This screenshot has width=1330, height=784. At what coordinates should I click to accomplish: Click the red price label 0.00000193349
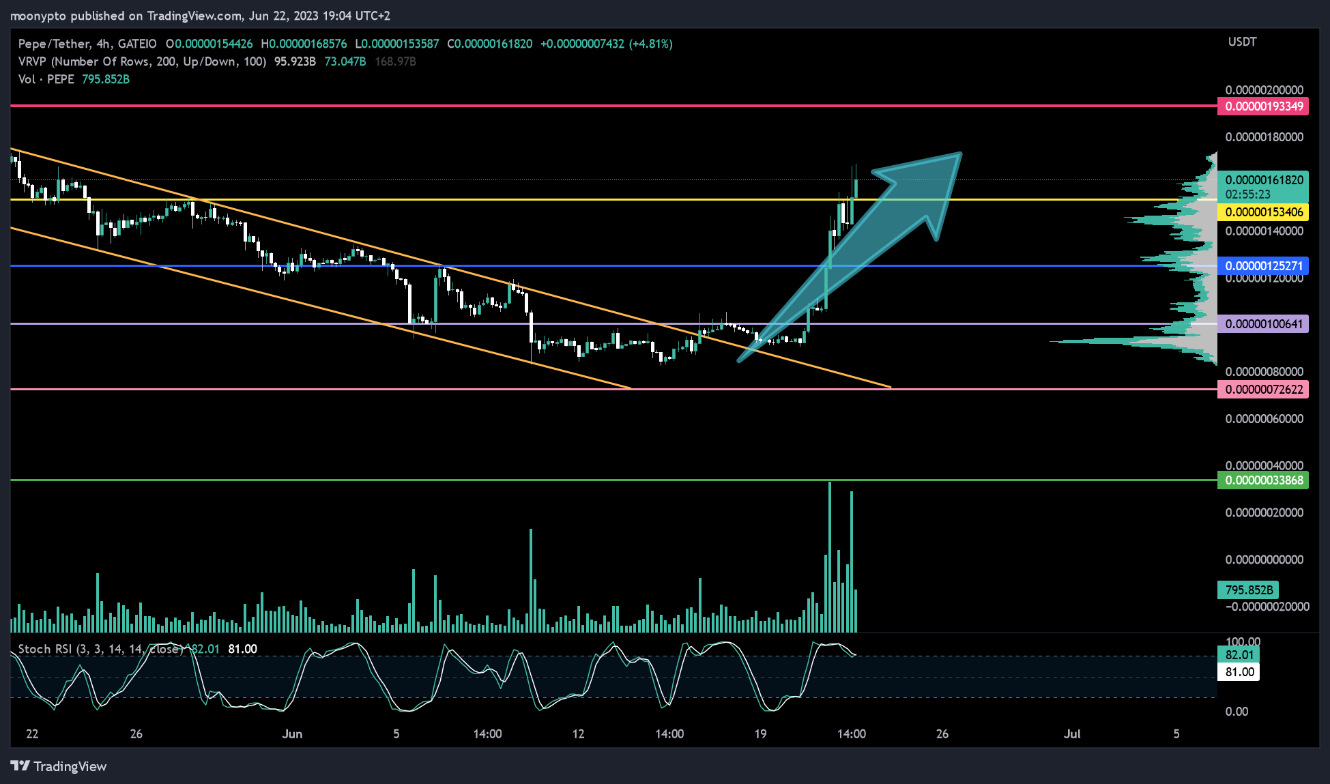click(x=1263, y=106)
